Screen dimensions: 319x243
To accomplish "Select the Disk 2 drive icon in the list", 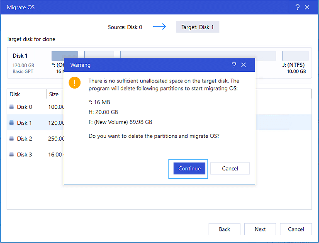I will (x=12, y=139).
